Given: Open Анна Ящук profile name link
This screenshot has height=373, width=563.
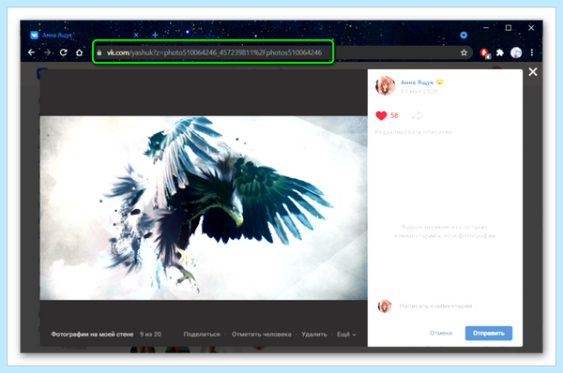Looking at the screenshot, I should [x=417, y=82].
